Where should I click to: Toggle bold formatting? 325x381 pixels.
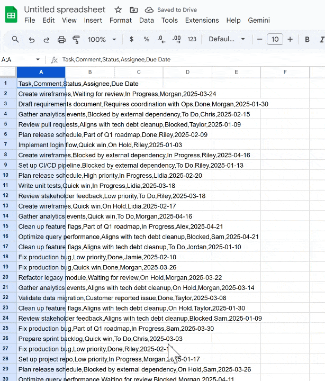tap(307, 40)
